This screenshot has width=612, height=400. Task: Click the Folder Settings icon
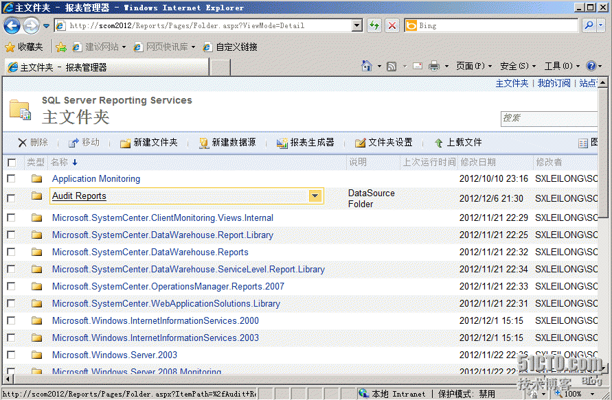[360, 143]
